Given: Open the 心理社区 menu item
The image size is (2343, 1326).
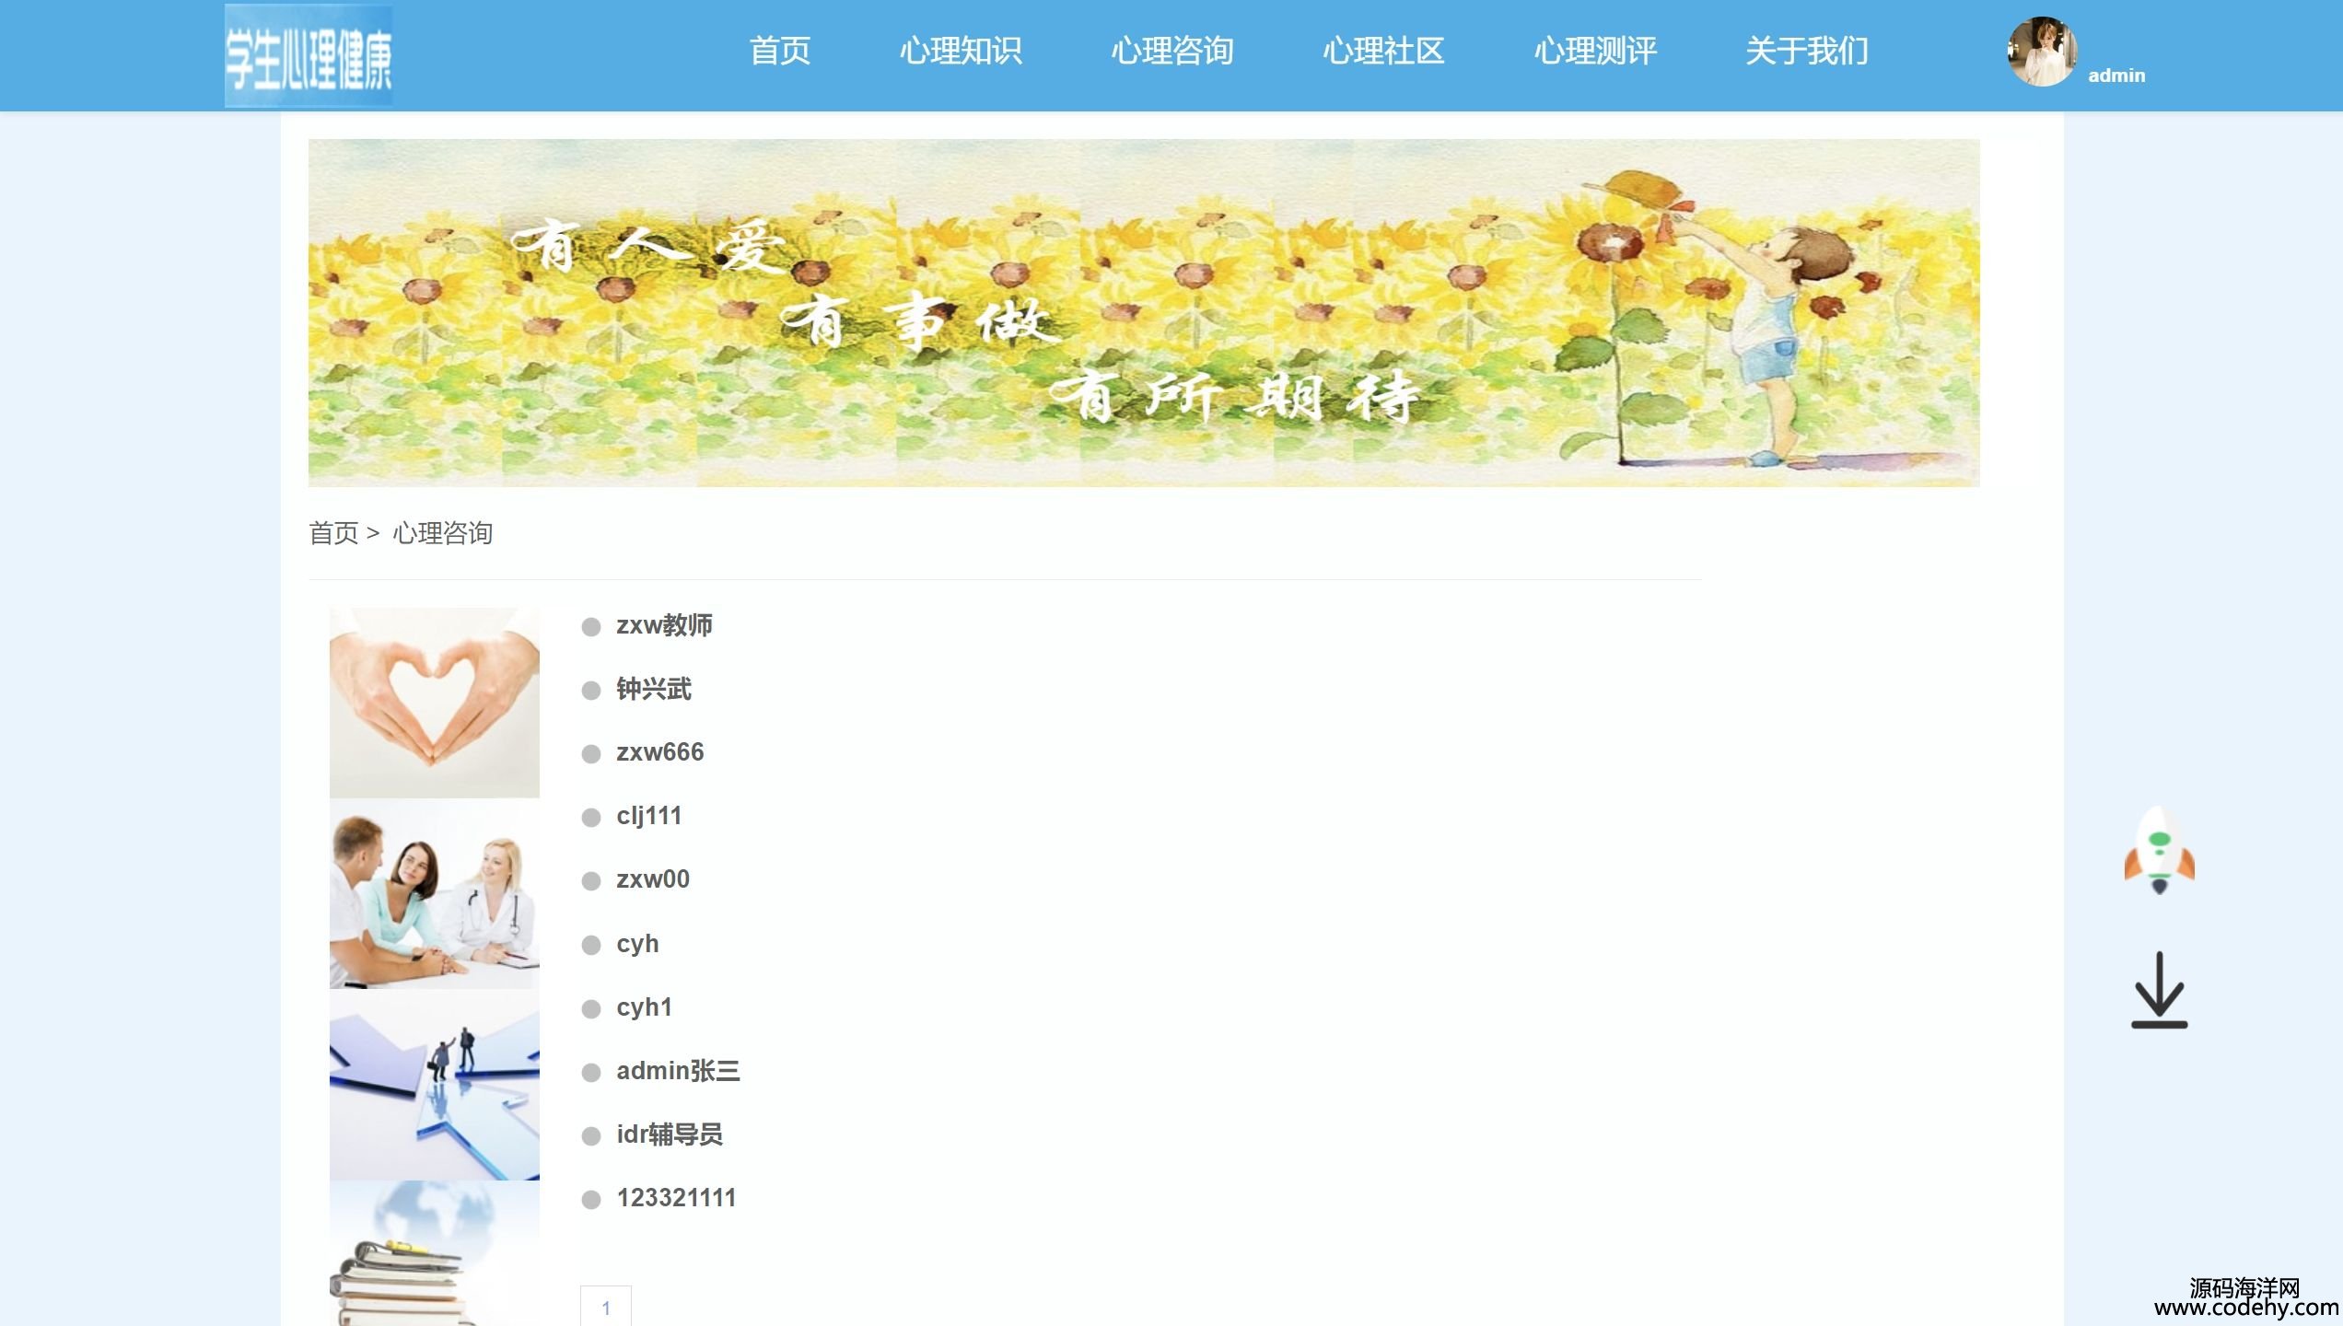Looking at the screenshot, I should coord(1384,51).
